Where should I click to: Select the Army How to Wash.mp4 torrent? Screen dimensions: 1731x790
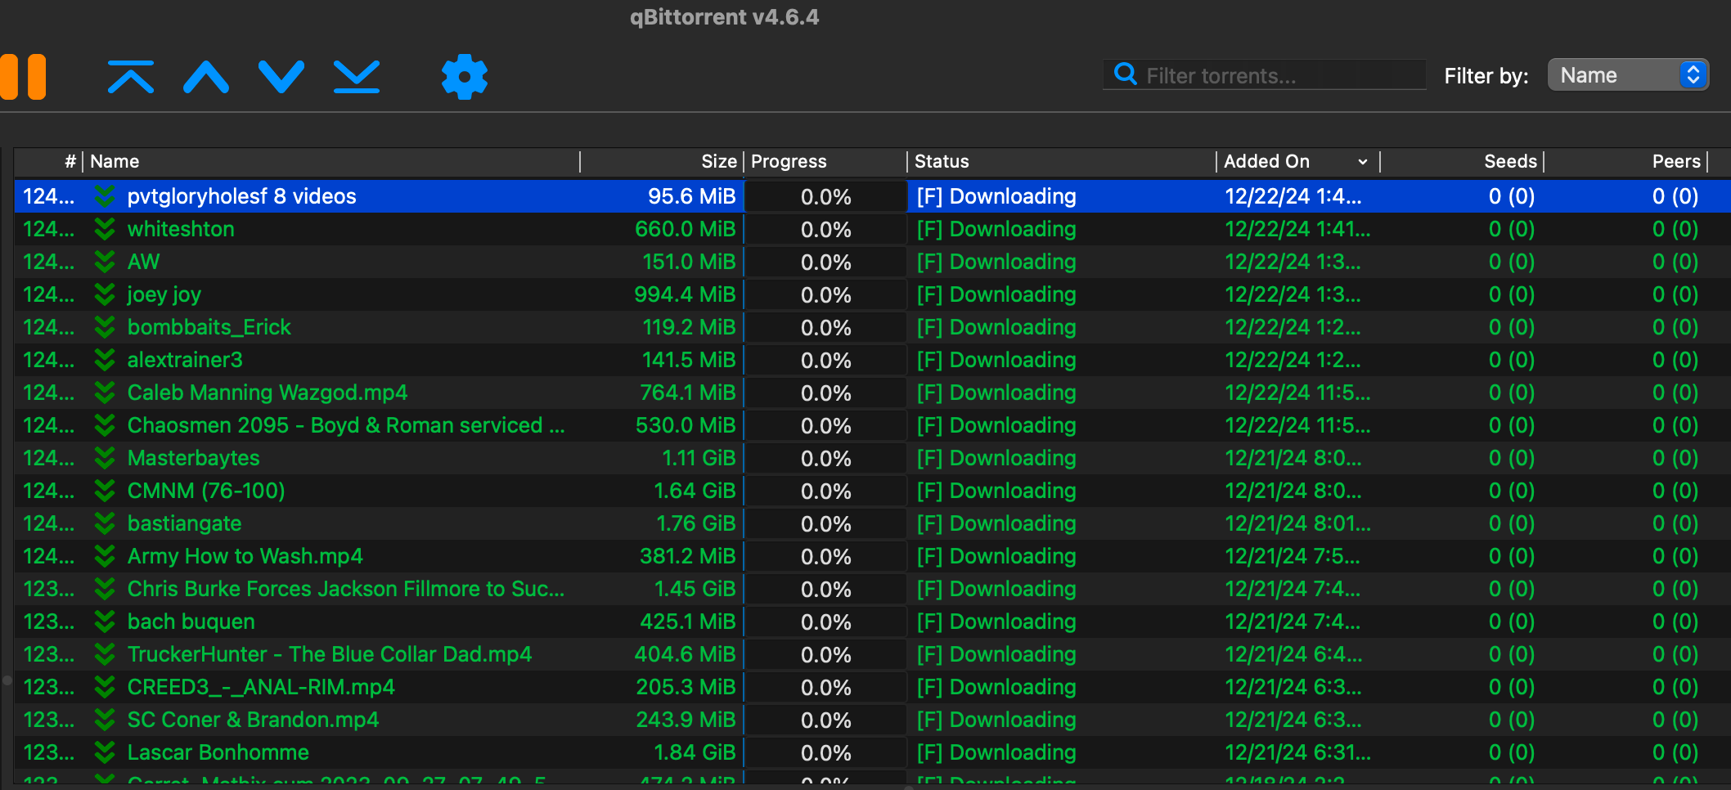(245, 556)
